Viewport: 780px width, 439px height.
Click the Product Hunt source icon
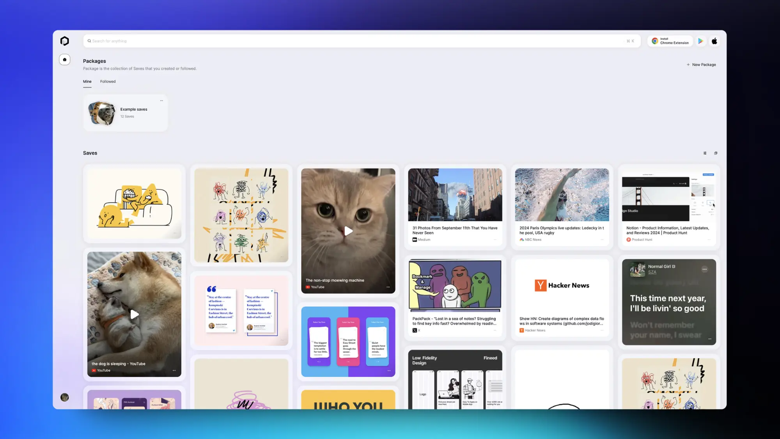pos(628,240)
